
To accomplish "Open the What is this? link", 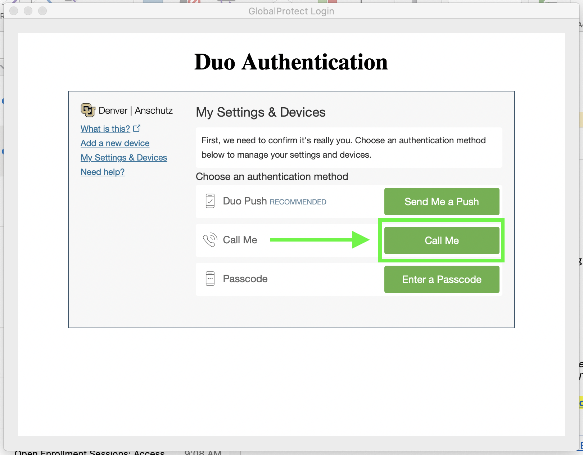I will coord(105,129).
